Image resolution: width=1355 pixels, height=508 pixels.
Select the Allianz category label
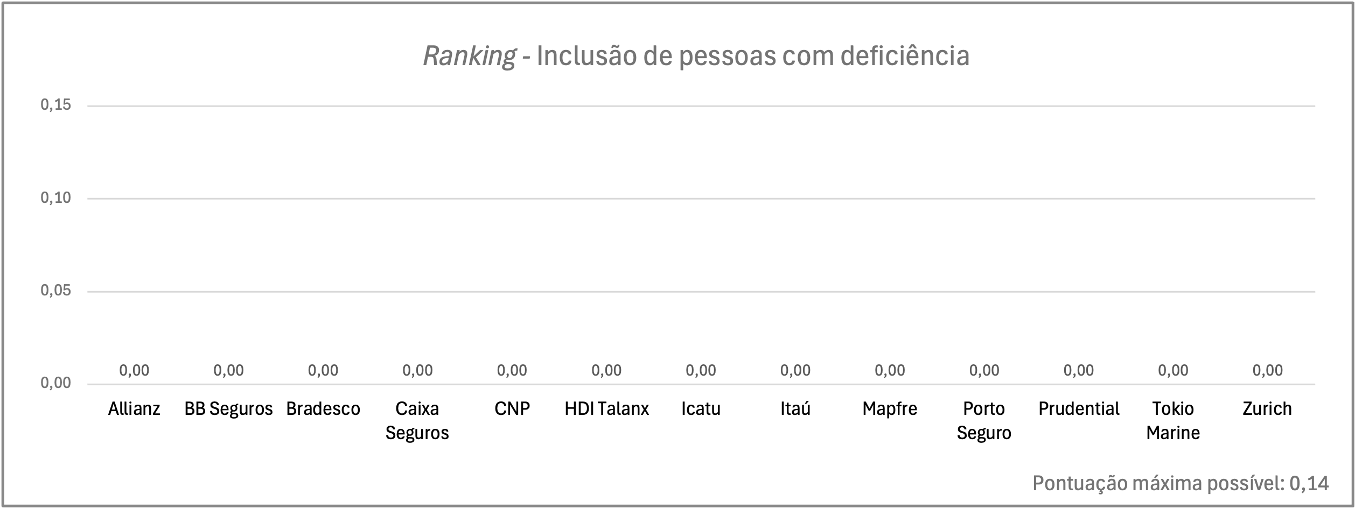[134, 409]
